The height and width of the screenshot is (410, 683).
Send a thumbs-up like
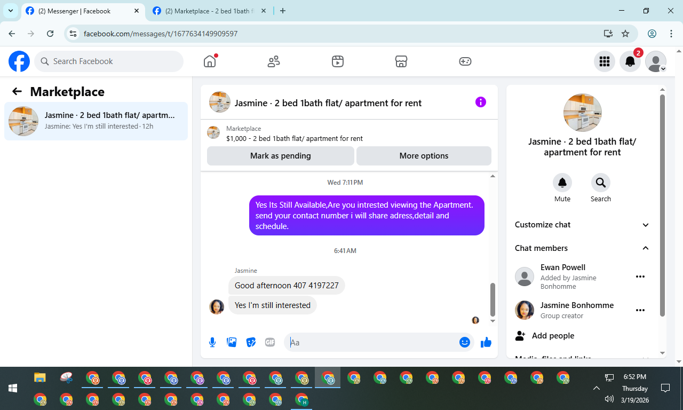486,342
